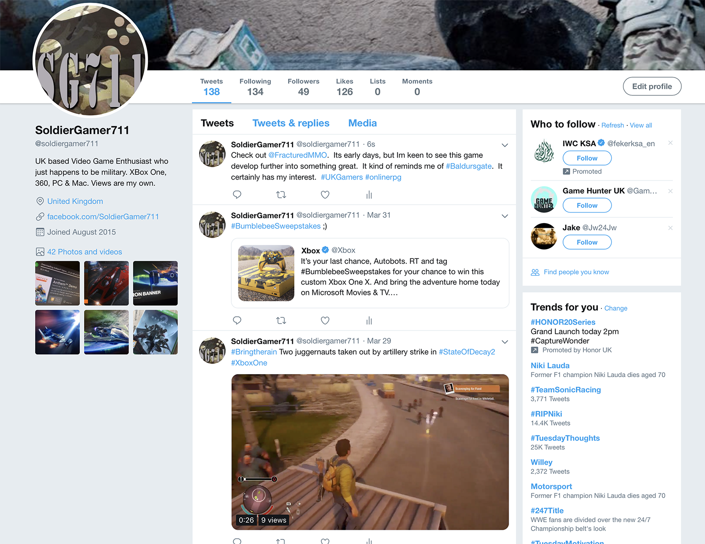Open the #StateOfDecay2 hashtag
This screenshot has height=544, width=705.
pyautogui.click(x=467, y=352)
